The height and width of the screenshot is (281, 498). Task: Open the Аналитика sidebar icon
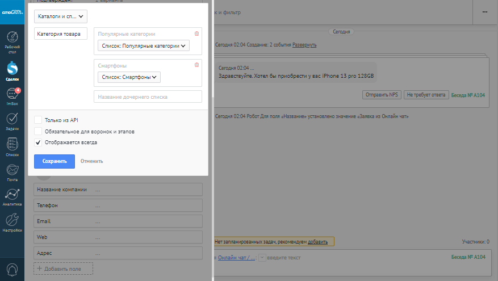tap(12, 196)
